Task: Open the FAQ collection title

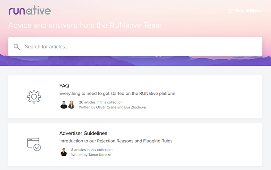Action: [x=64, y=86]
